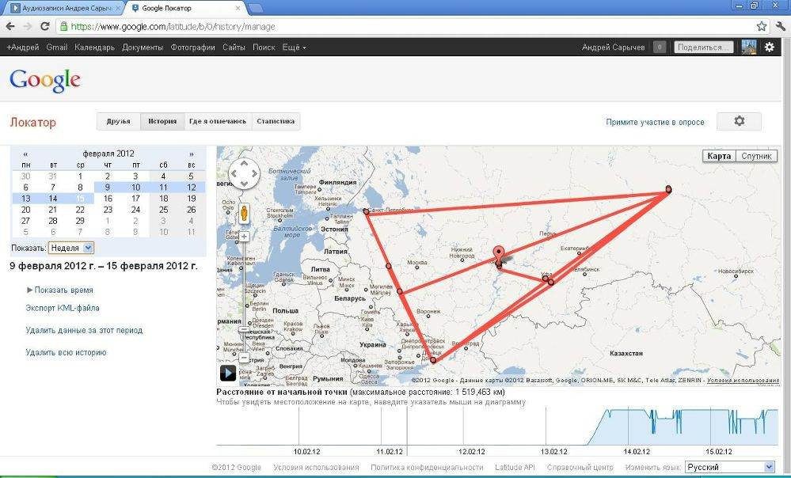Open the Неделя period dropdown
791x478 pixels.
pos(70,248)
